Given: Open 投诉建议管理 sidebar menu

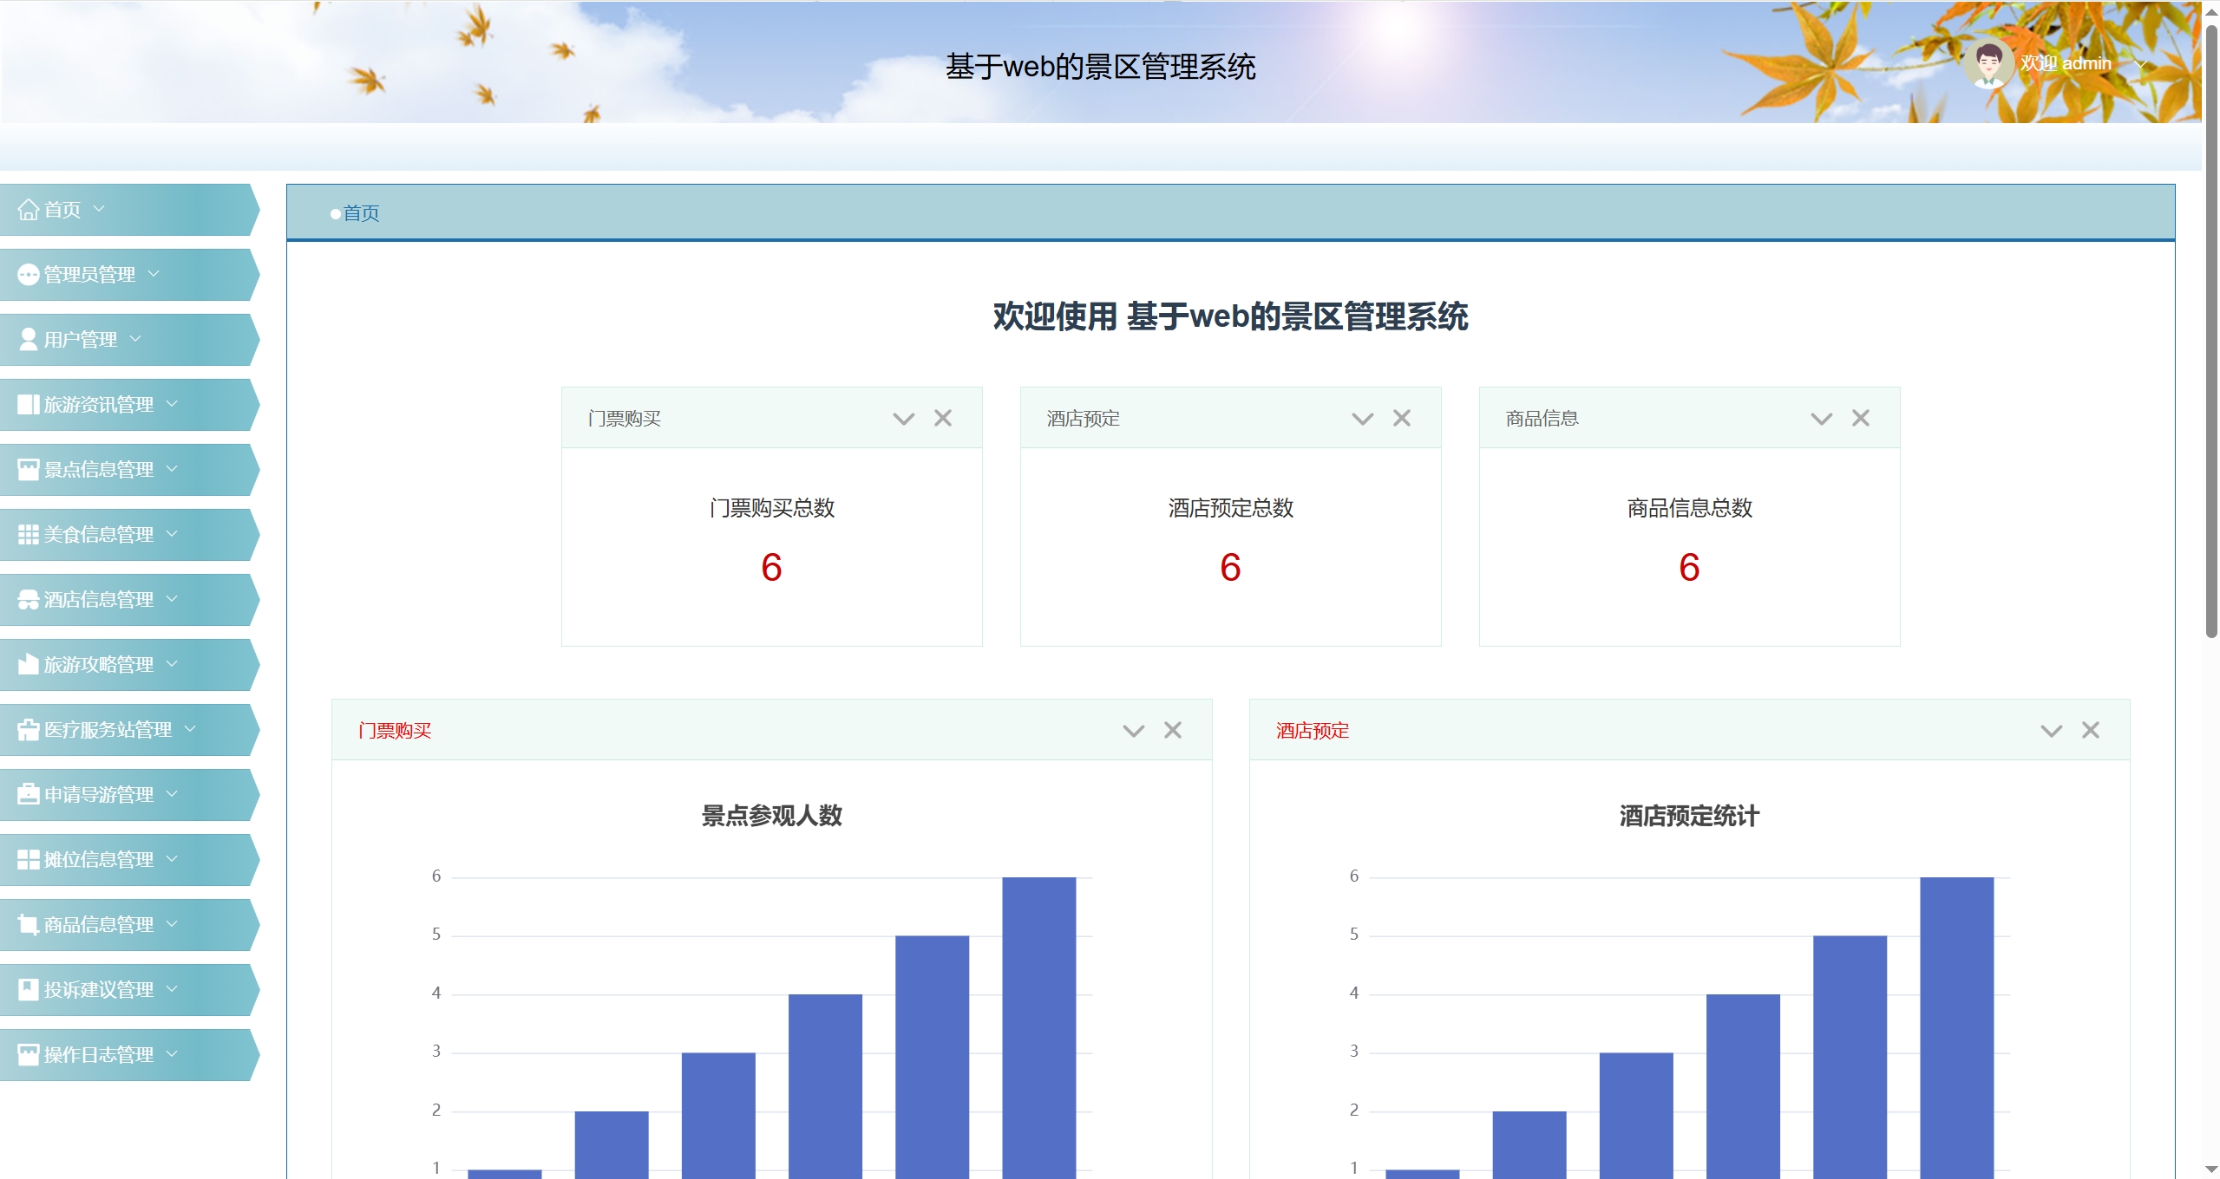Looking at the screenshot, I should 128,990.
